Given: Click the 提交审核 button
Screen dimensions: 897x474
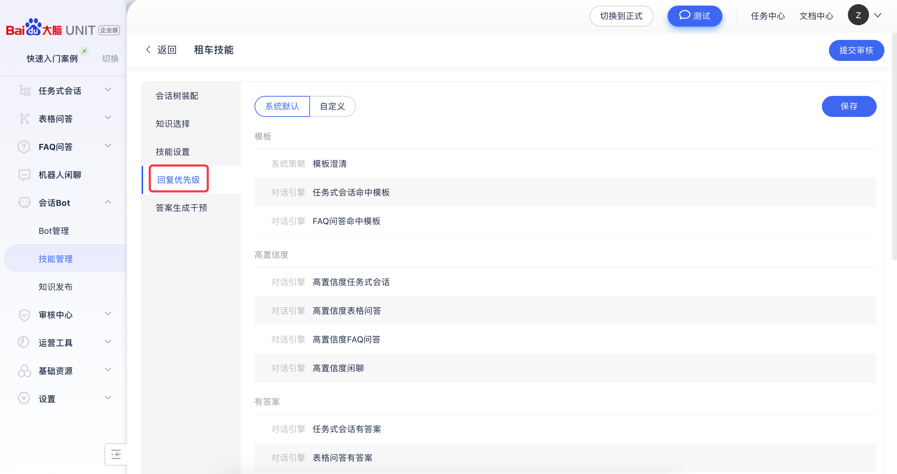Looking at the screenshot, I should click(x=856, y=50).
